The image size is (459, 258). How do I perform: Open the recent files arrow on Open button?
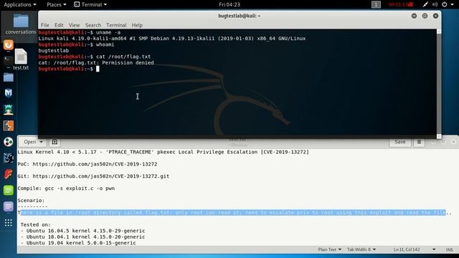42,142
